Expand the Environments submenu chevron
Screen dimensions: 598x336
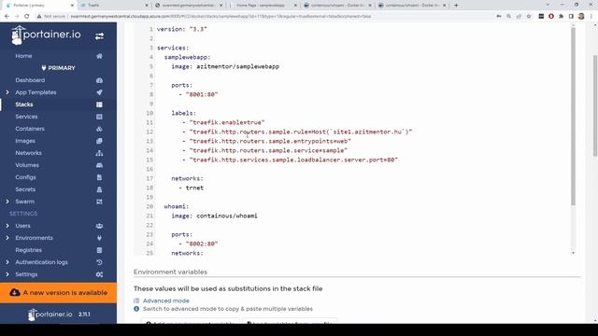point(7,238)
